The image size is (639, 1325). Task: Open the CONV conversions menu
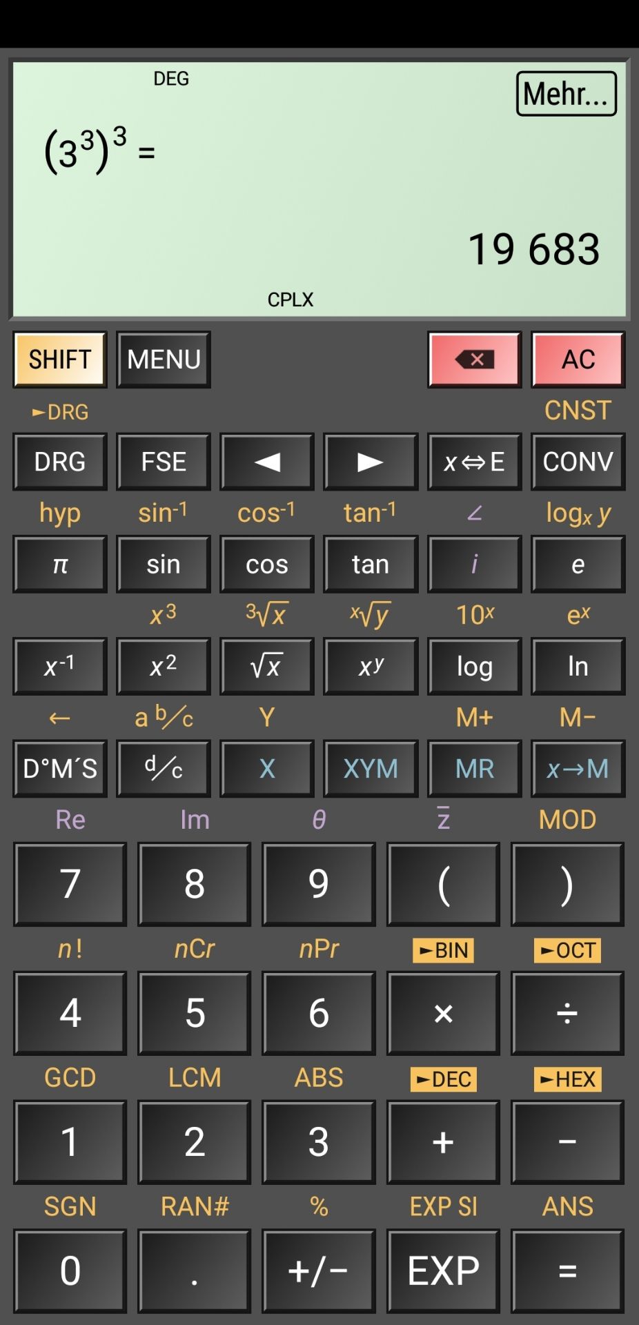tap(578, 462)
